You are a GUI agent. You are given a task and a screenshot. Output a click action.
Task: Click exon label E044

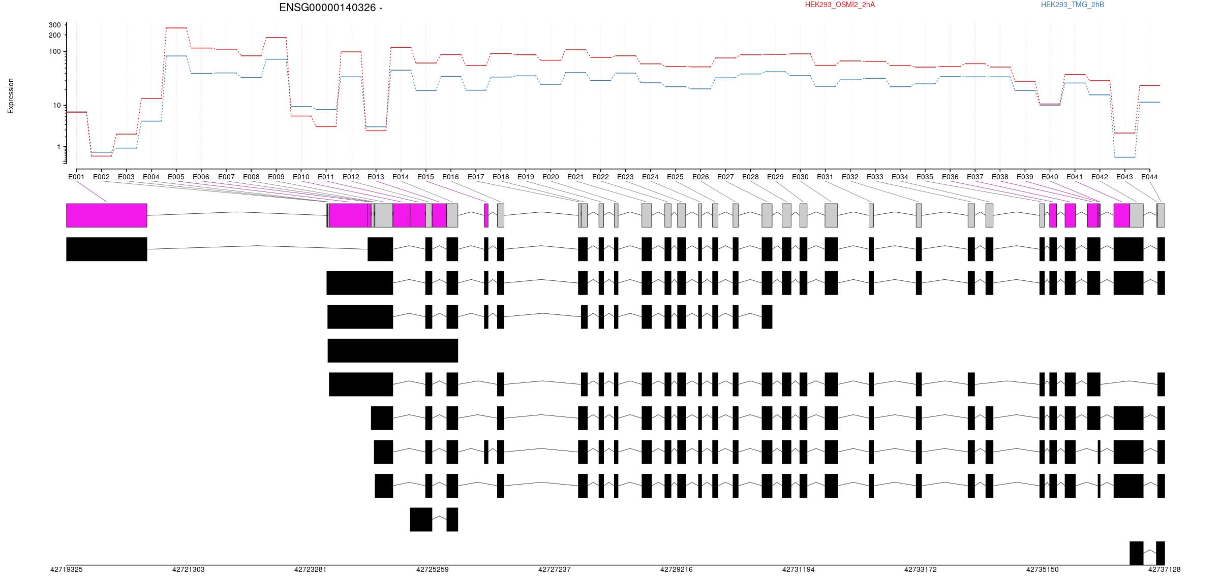click(1149, 177)
